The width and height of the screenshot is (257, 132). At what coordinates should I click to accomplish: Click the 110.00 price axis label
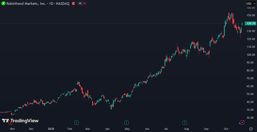(x=251, y=47)
